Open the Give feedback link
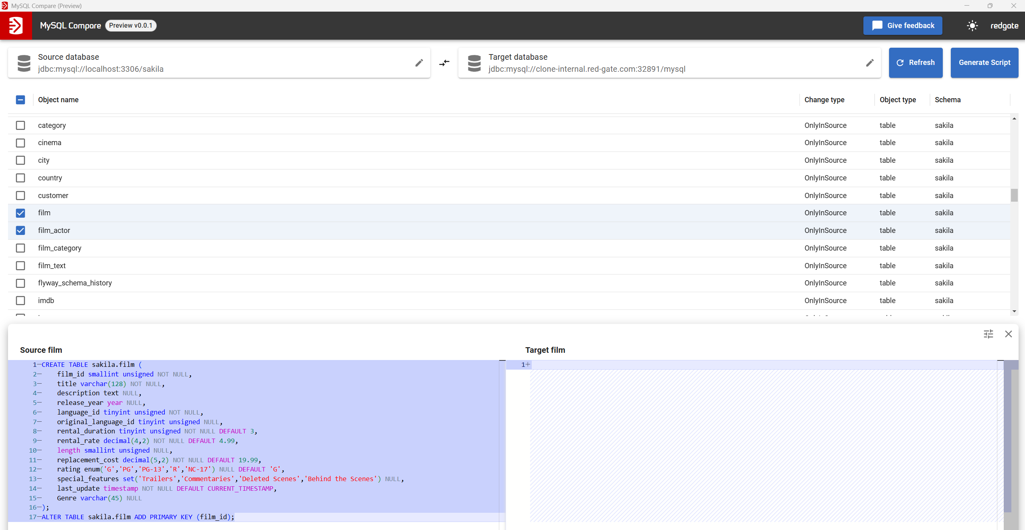 coord(903,26)
